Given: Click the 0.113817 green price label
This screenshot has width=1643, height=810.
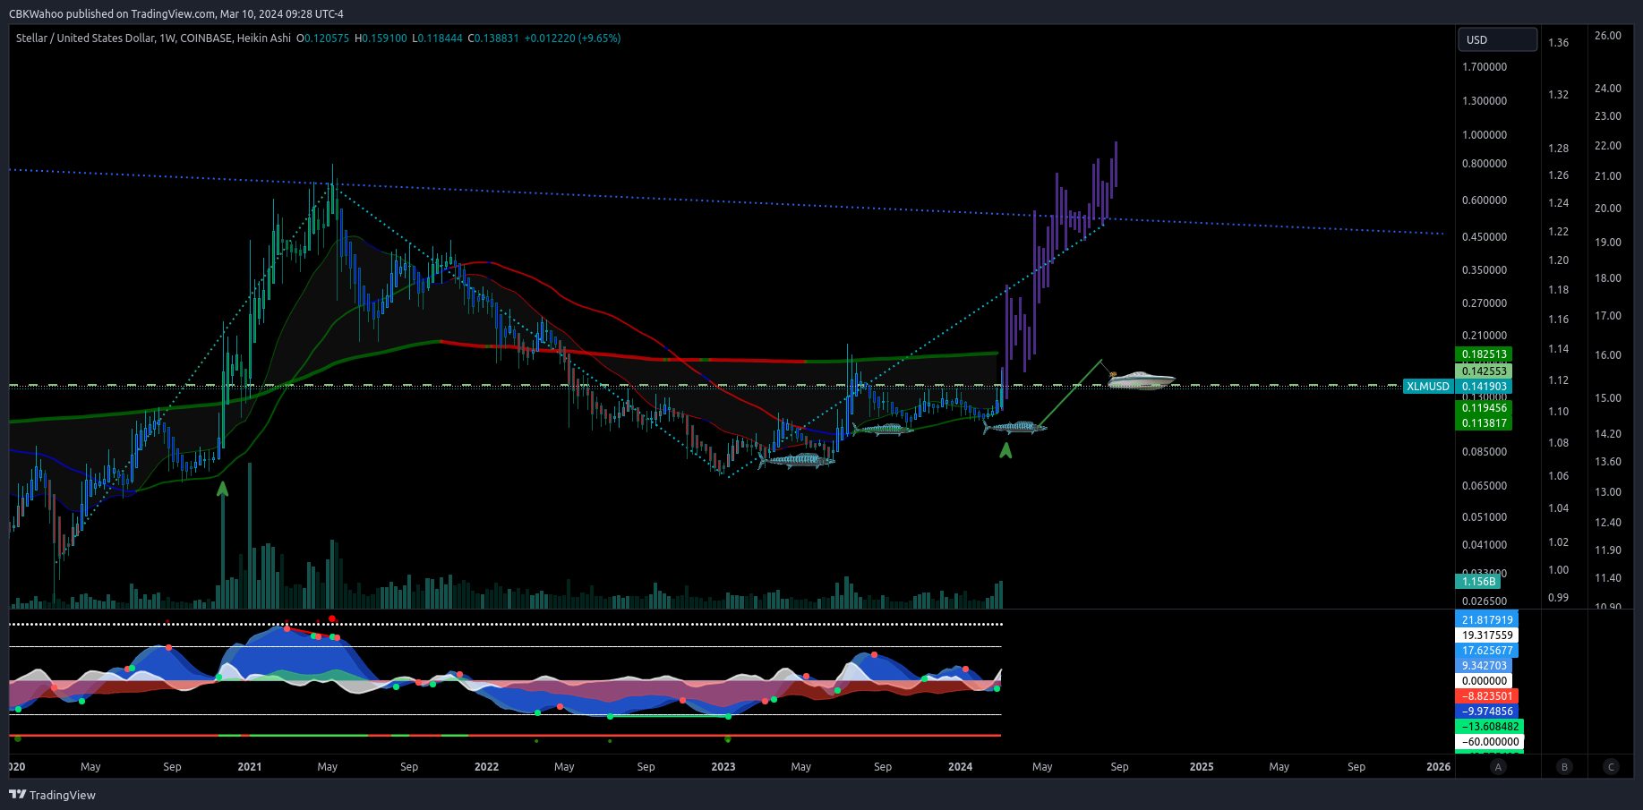Looking at the screenshot, I should (x=1485, y=423).
